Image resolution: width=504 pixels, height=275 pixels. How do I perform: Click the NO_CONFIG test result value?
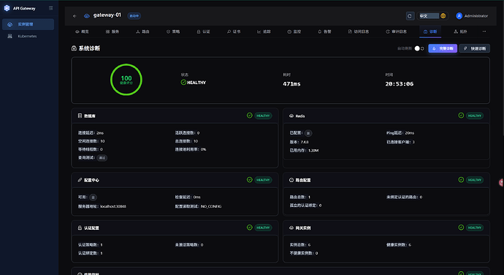point(211,206)
